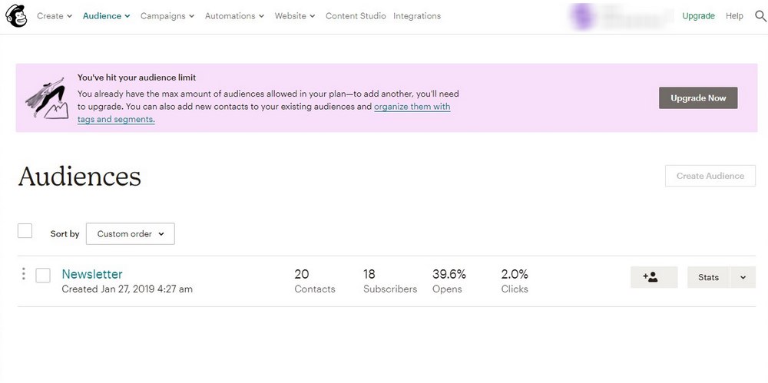
Task: Tick the Newsletter audience checkbox
Action: click(x=43, y=276)
